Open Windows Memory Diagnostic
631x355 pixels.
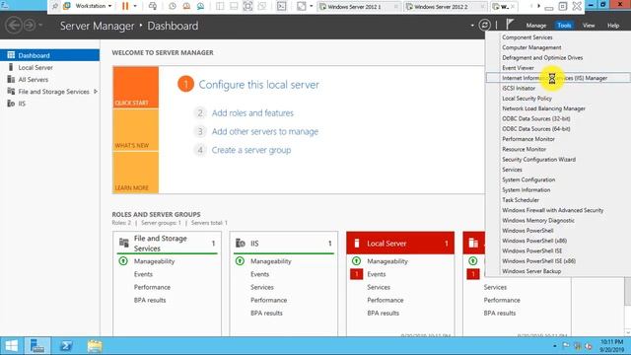pos(537,221)
